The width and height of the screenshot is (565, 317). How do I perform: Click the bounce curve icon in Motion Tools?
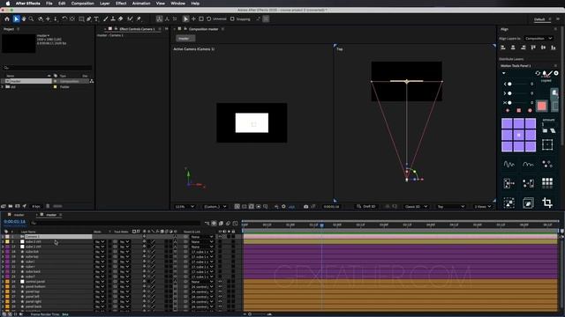pos(528,165)
